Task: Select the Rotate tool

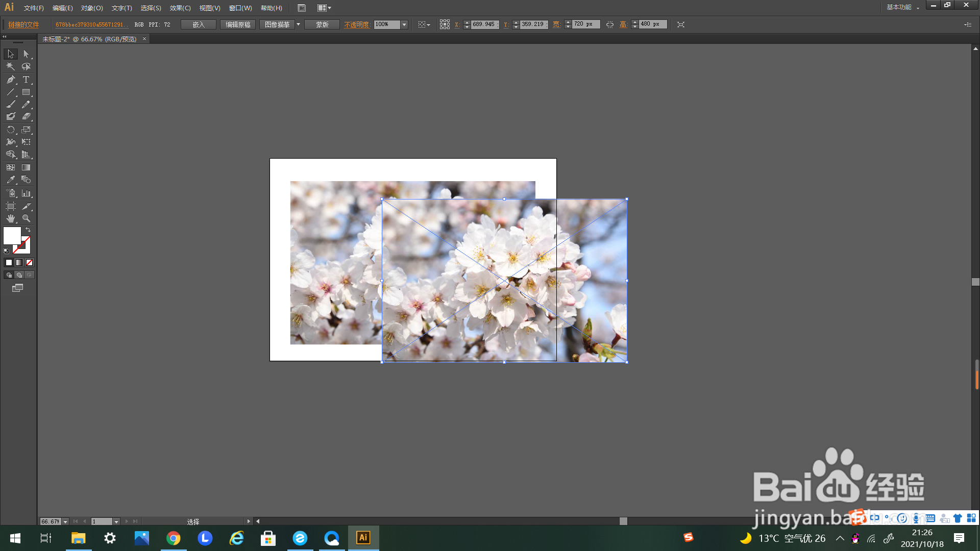Action: (11, 130)
